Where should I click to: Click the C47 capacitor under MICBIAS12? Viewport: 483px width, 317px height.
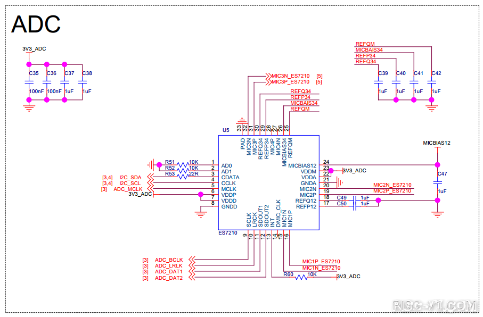pos(438,182)
